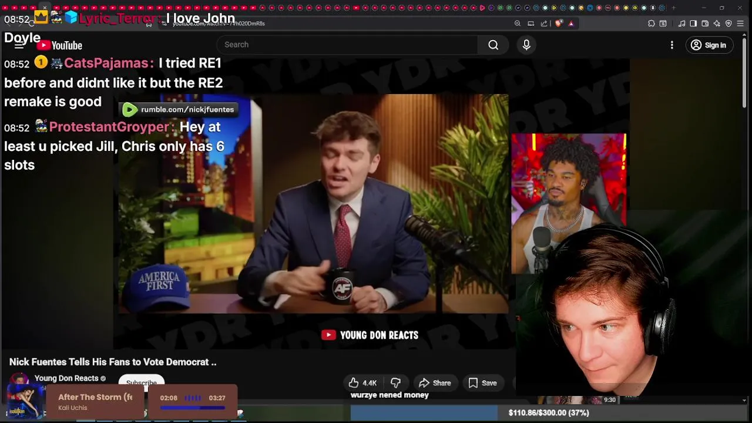Go to the YouTube home logo
This screenshot has height=423, width=752.
click(x=59, y=45)
